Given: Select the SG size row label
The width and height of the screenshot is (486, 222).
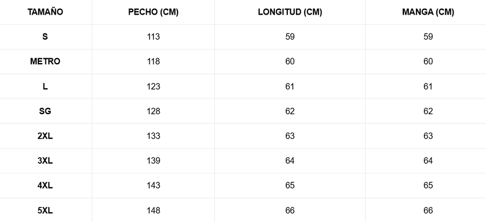Looking at the screenshot, I should click(x=45, y=111).
